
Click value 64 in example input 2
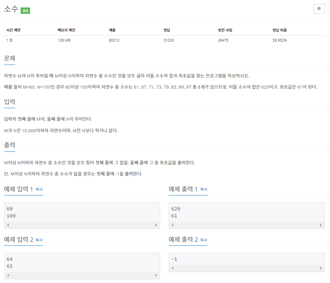(9, 259)
